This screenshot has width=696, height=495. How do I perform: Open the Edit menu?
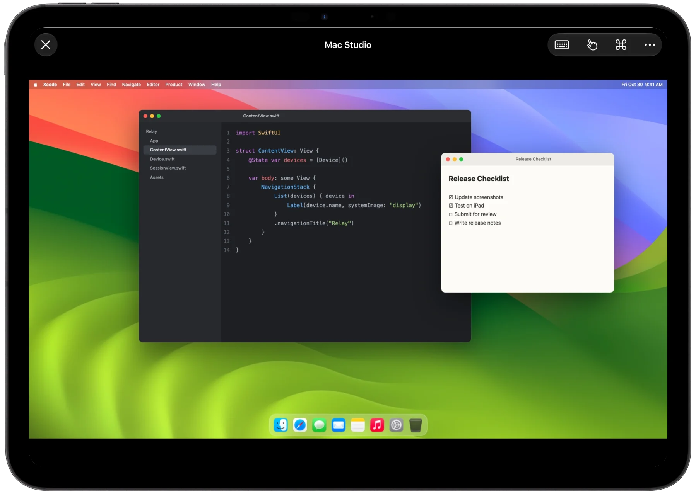[80, 85]
